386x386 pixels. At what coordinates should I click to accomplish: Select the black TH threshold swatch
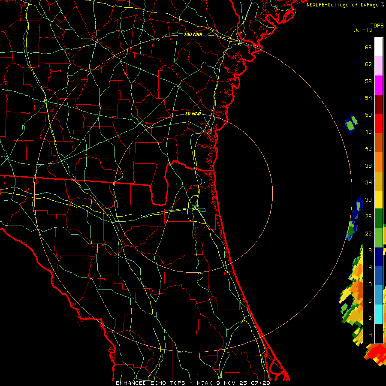pos(379,334)
